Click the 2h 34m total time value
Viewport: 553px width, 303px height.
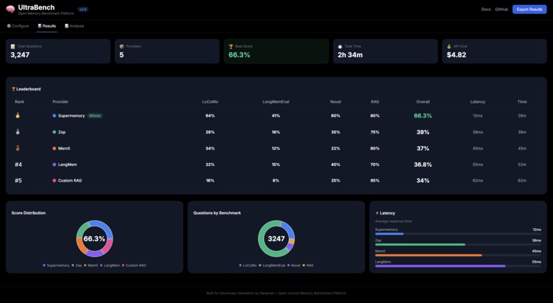[350, 55]
